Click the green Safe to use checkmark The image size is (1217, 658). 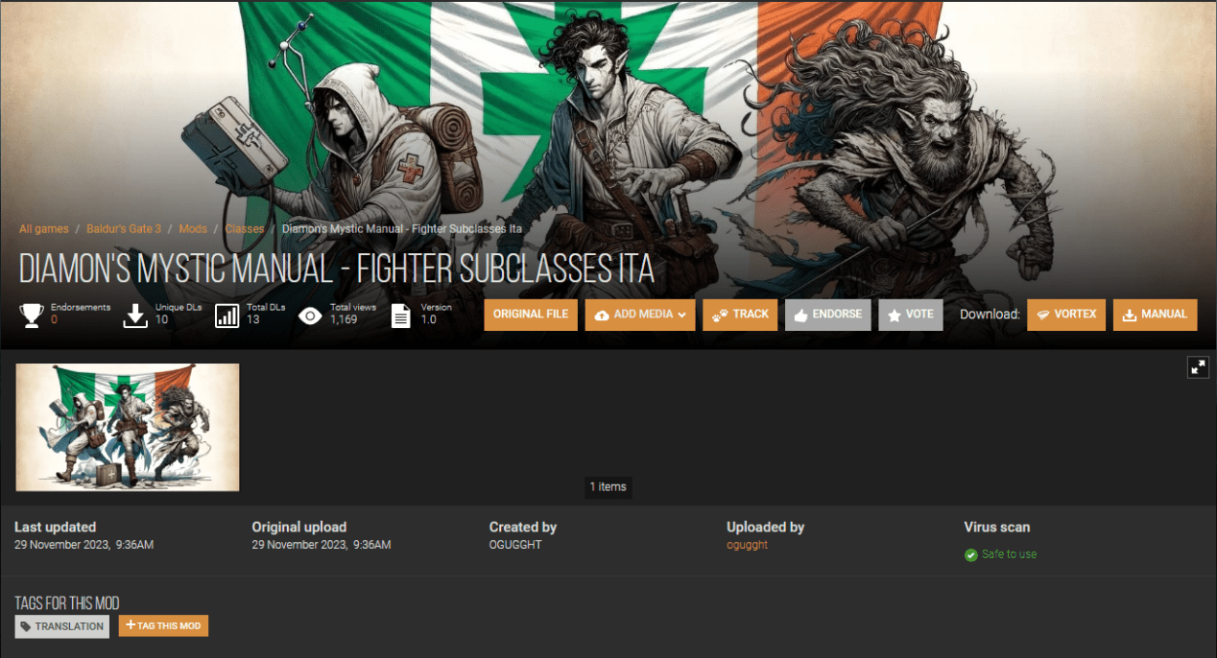pos(970,554)
